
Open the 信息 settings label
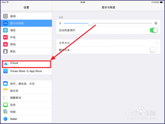pos(13,105)
